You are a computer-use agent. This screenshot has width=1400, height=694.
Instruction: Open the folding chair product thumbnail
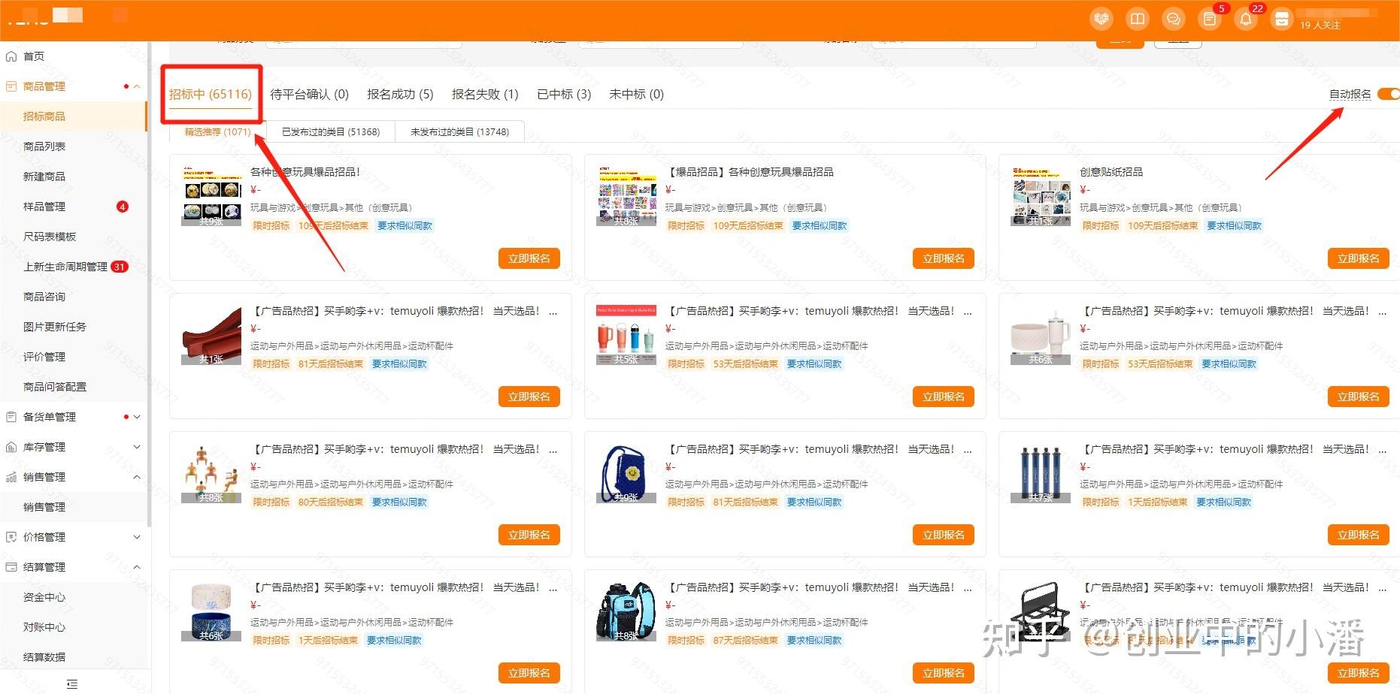click(1041, 612)
